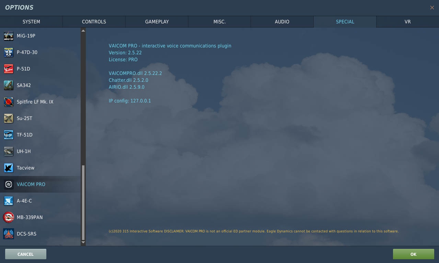Image resolution: width=439 pixels, height=263 pixels.
Task: Switch to the SYSTEM tab
Action: (31, 22)
